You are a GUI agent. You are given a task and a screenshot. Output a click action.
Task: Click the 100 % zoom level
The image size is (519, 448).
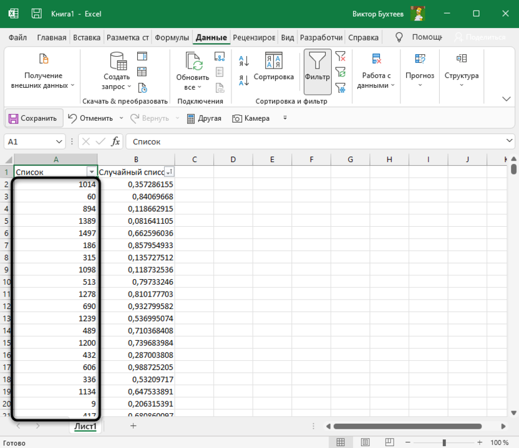[x=500, y=442]
